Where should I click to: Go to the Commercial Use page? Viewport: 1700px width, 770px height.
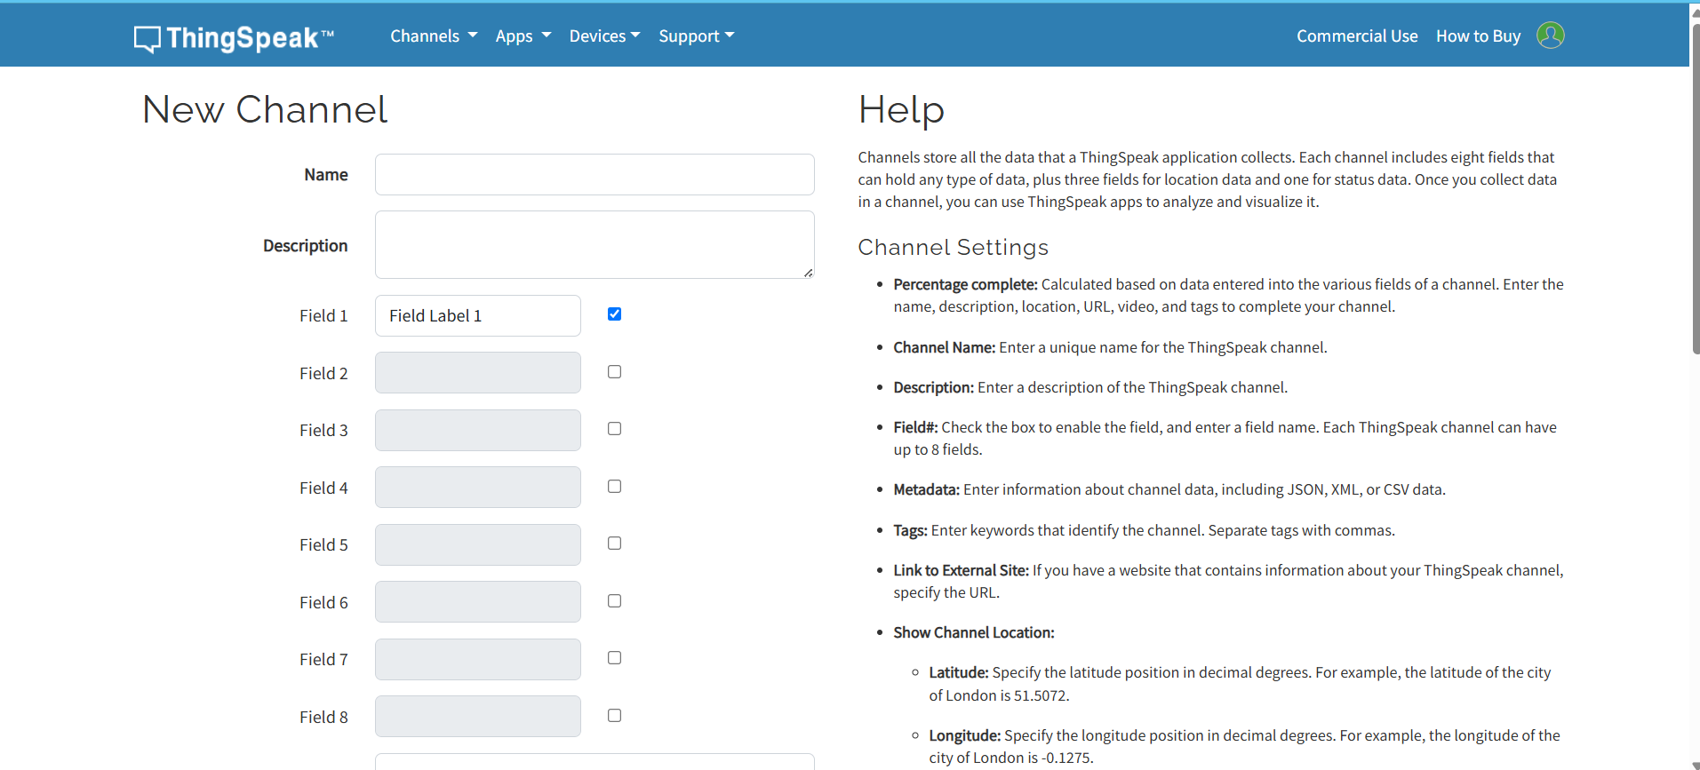pyautogui.click(x=1357, y=36)
